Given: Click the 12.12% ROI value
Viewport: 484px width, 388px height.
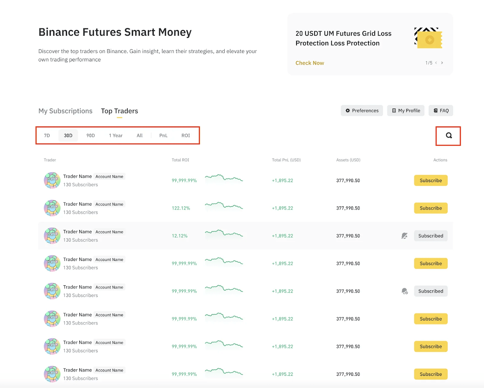Looking at the screenshot, I should (x=180, y=236).
